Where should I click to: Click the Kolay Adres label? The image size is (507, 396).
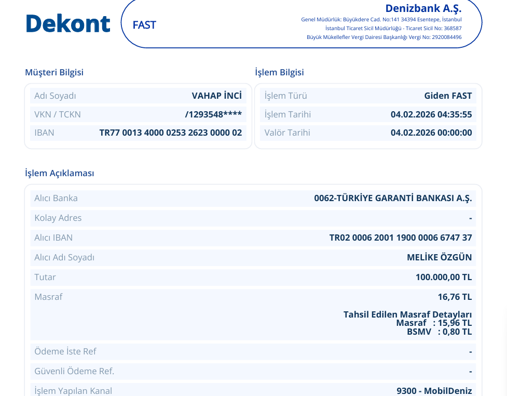coord(58,218)
